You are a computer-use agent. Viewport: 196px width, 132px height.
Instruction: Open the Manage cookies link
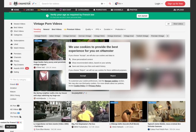[111, 81]
